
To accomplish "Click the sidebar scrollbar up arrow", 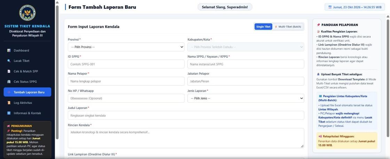I will click(57, 2).
